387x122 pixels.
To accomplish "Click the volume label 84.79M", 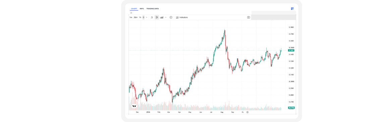I will coord(291,108).
